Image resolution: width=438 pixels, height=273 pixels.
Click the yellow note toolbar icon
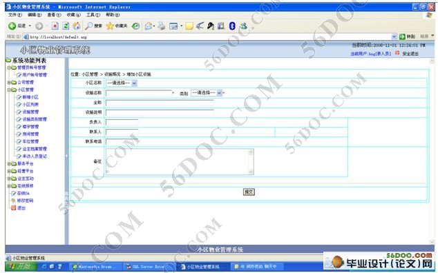click(189, 26)
